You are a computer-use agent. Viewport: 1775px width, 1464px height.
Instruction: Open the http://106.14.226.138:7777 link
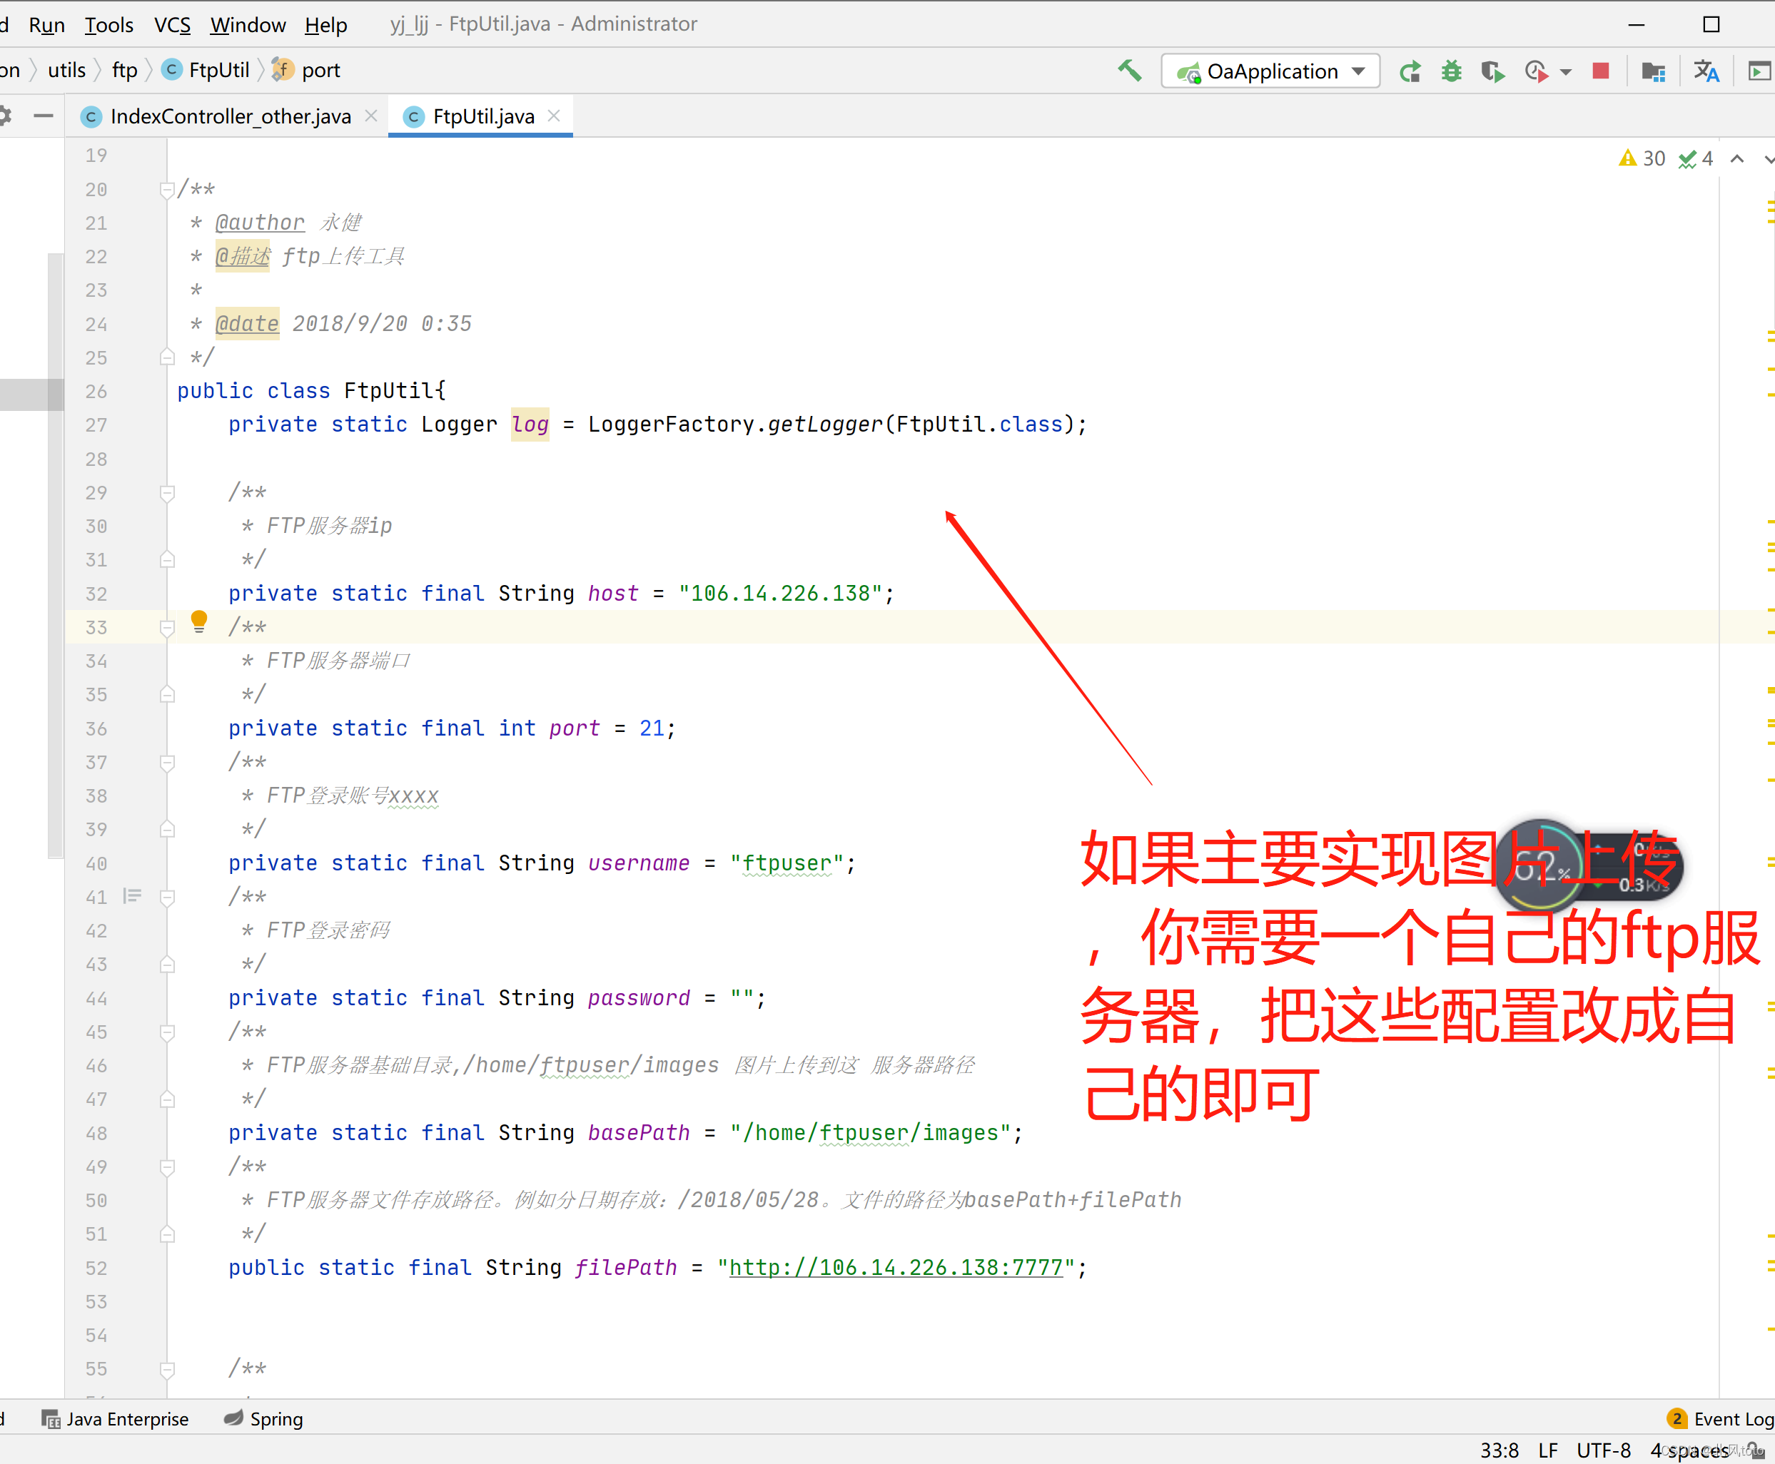pyautogui.click(x=896, y=1268)
